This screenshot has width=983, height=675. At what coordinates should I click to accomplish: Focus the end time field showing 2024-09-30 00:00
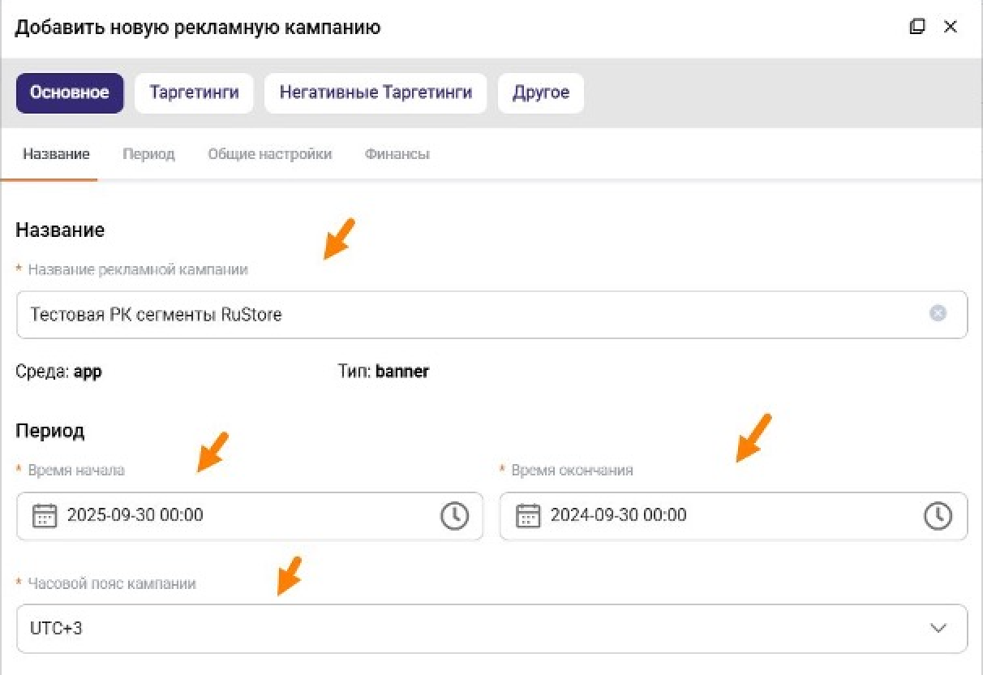pos(722,516)
